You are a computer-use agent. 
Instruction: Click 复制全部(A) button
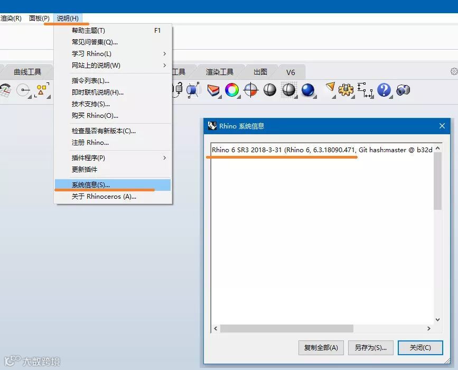(x=321, y=347)
